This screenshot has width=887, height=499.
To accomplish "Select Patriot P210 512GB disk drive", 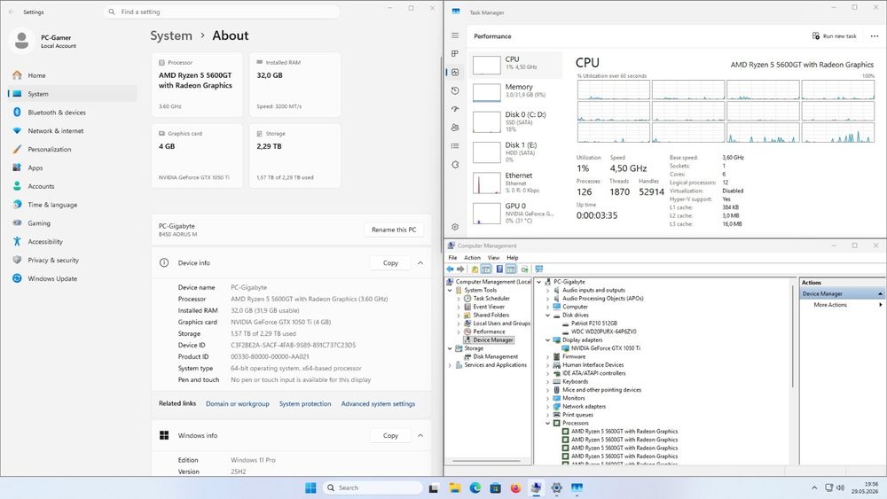I will tap(590, 324).
